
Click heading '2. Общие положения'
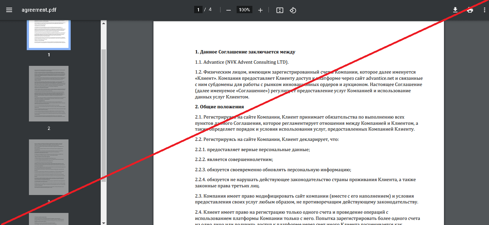pyautogui.click(x=219, y=107)
